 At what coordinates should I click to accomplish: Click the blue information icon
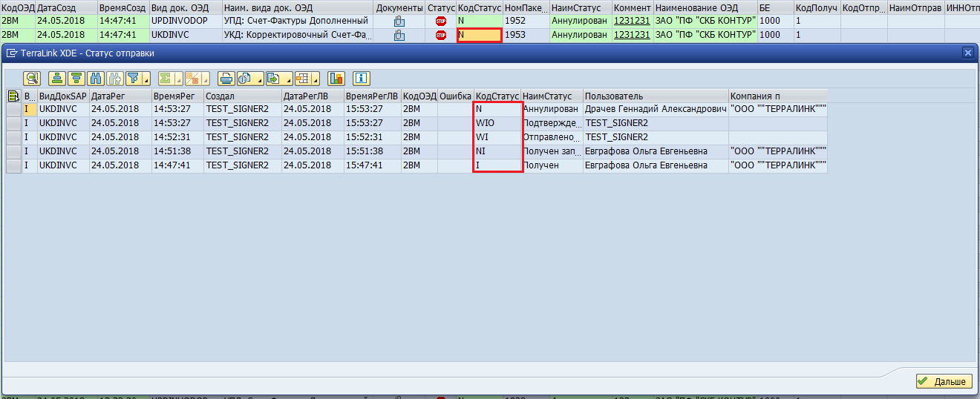pyautogui.click(x=362, y=79)
